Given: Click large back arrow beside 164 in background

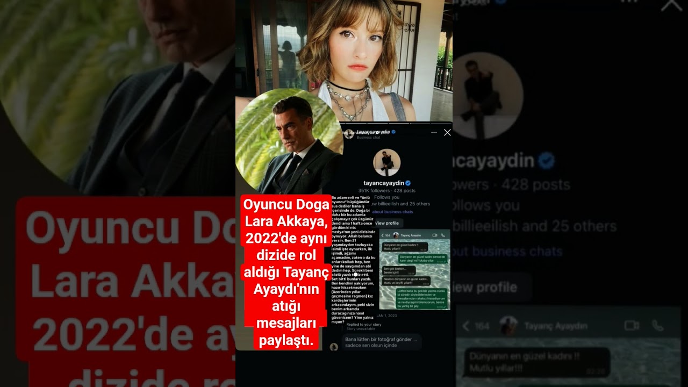Looking at the screenshot, I should [466, 326].
